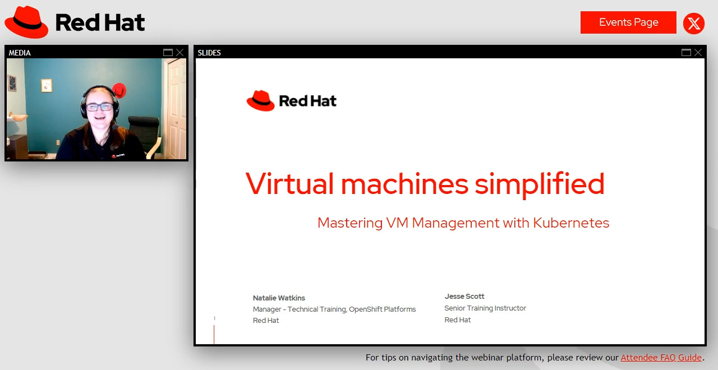Click the Red Hat logo on the slide
The width and height of the screenshot is (718, 370).
[x=292, y=101]
